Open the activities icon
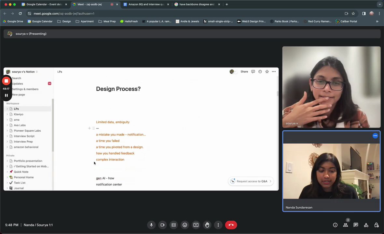384x234 pixels. click(366, 225)
